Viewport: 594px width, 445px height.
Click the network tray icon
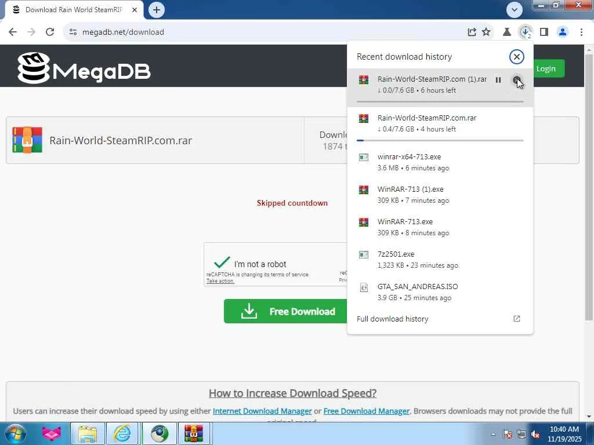521,434
